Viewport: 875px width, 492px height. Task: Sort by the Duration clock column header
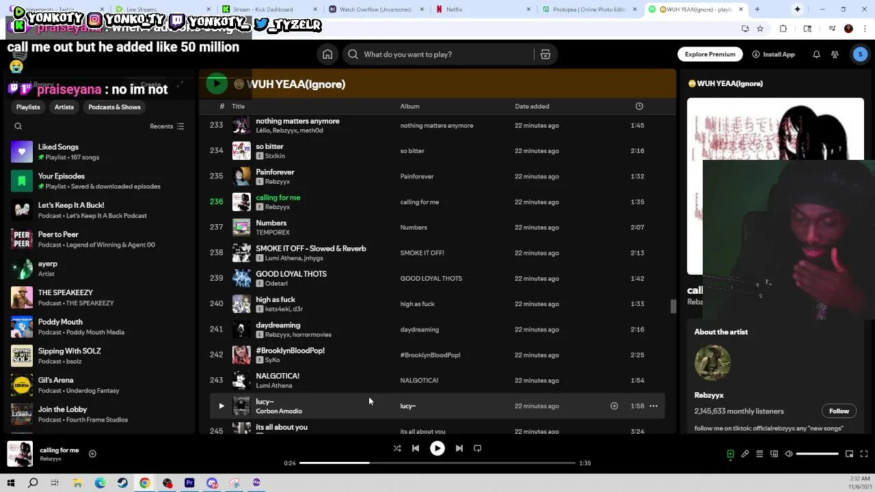(x=639, y=107)
